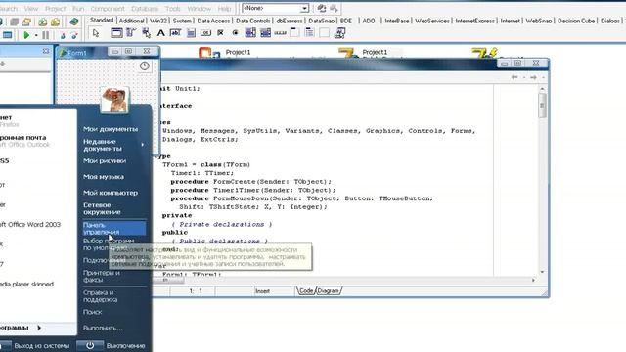Click the Step Over debug icon
This screenshot has height=352, width=626.
pos(74,35)
